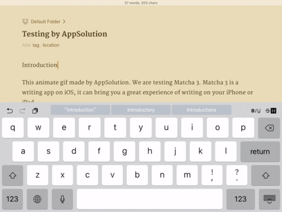The width and height of the screenshot is (282, 212).
Task: Switch to numbers with right 123 key
Action: 240,199
